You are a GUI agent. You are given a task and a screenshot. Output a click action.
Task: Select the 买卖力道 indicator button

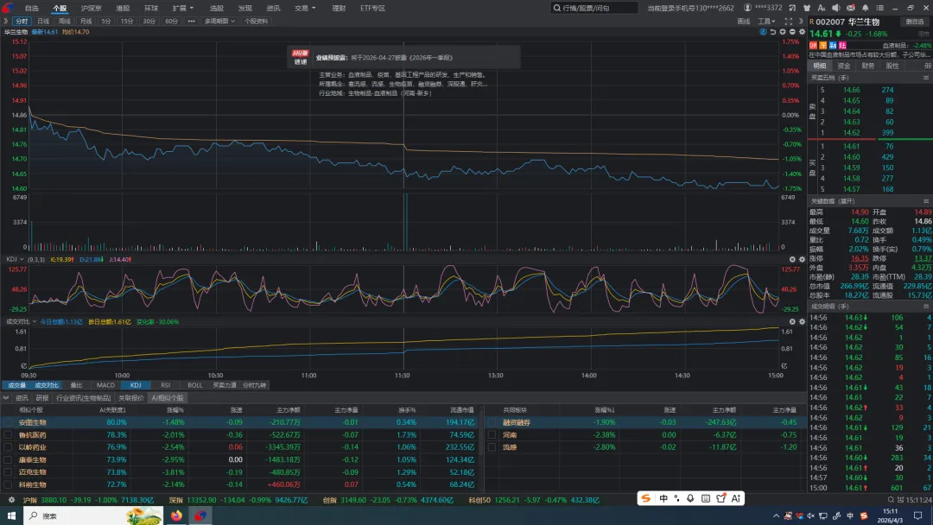click(225, 385)
